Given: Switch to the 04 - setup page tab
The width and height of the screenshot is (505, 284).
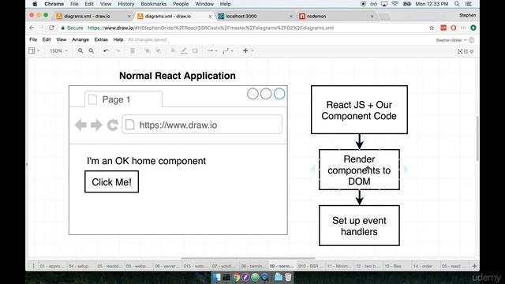Looking at the screenshot, I should click(79, 266).
